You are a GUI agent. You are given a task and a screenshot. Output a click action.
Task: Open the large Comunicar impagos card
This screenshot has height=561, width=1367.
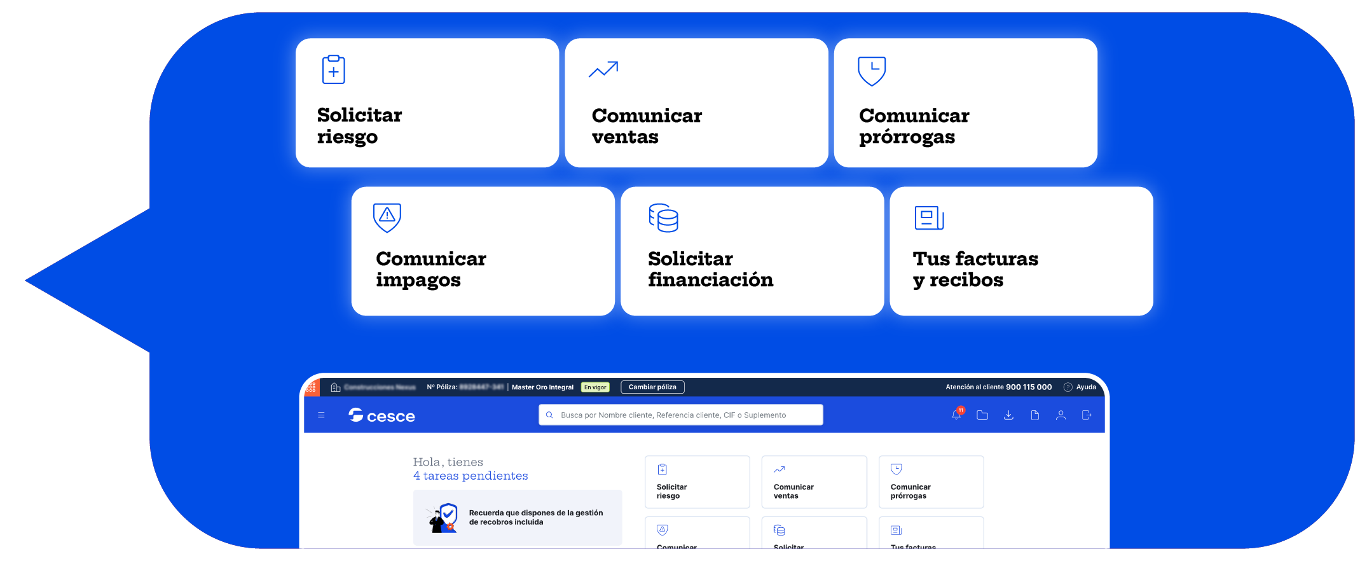coord(483,251)
